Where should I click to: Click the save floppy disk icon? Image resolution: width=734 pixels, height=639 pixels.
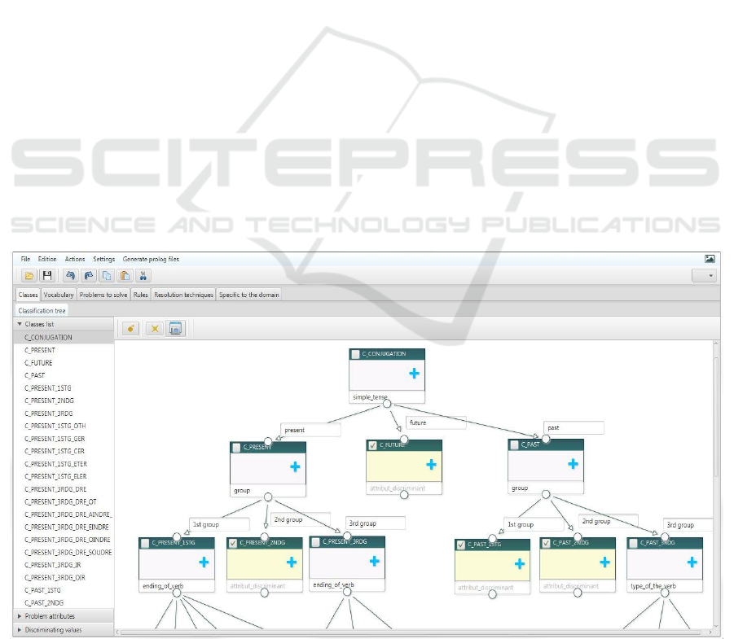[x=47, y=276]
